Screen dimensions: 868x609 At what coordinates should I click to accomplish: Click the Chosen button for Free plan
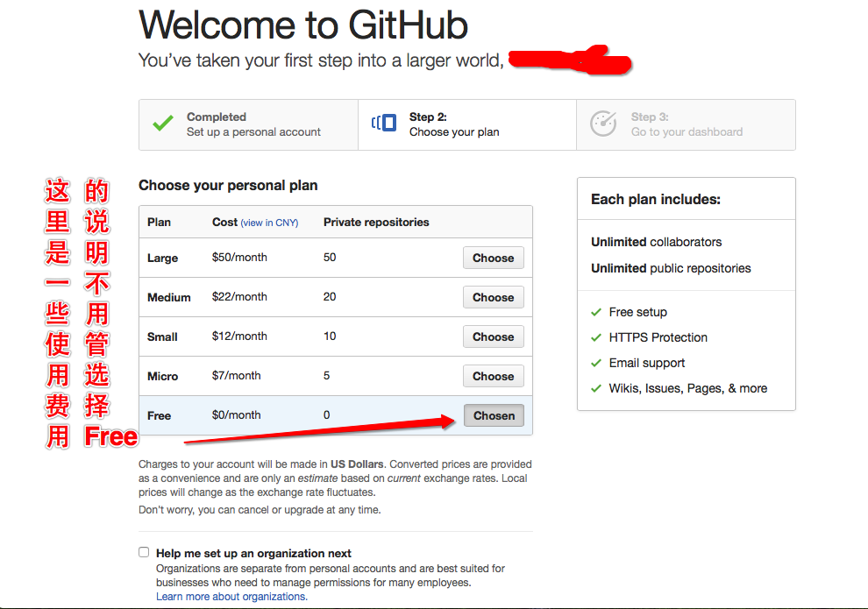click(494, 415)
